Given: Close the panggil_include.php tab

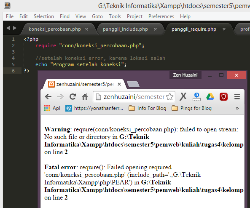Looking at the screenshot, I should point(155,29).
